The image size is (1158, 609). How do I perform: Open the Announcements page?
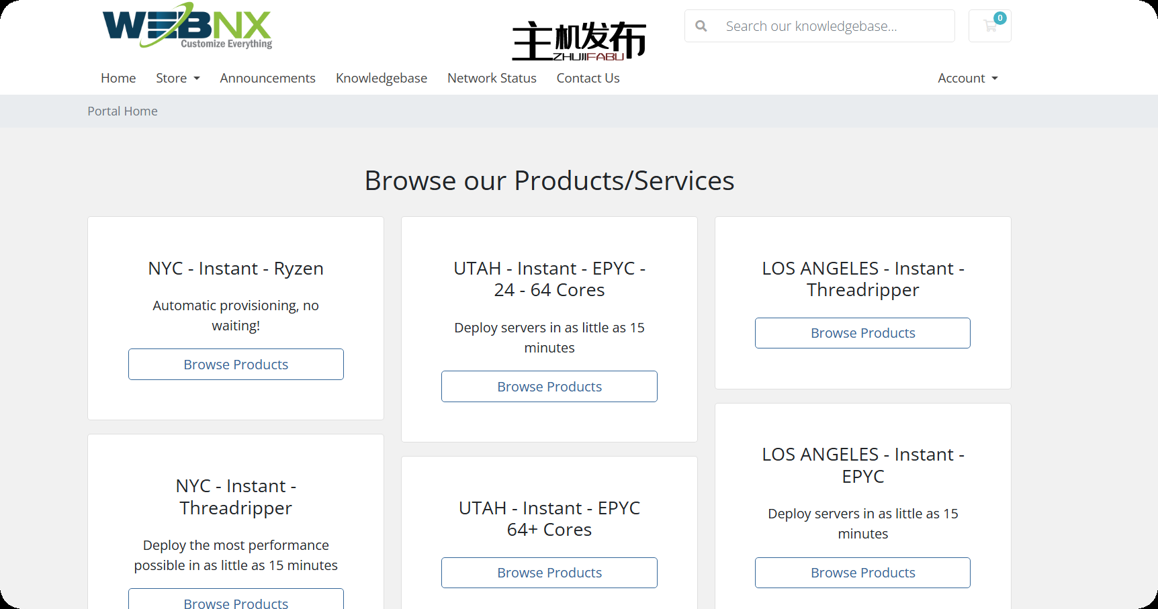point(267,79)
